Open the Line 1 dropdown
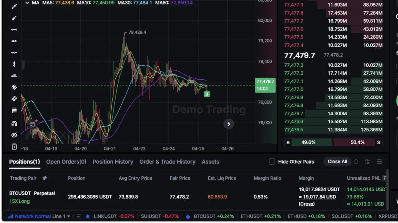The image size is (398, 223). tap(61, 216)
